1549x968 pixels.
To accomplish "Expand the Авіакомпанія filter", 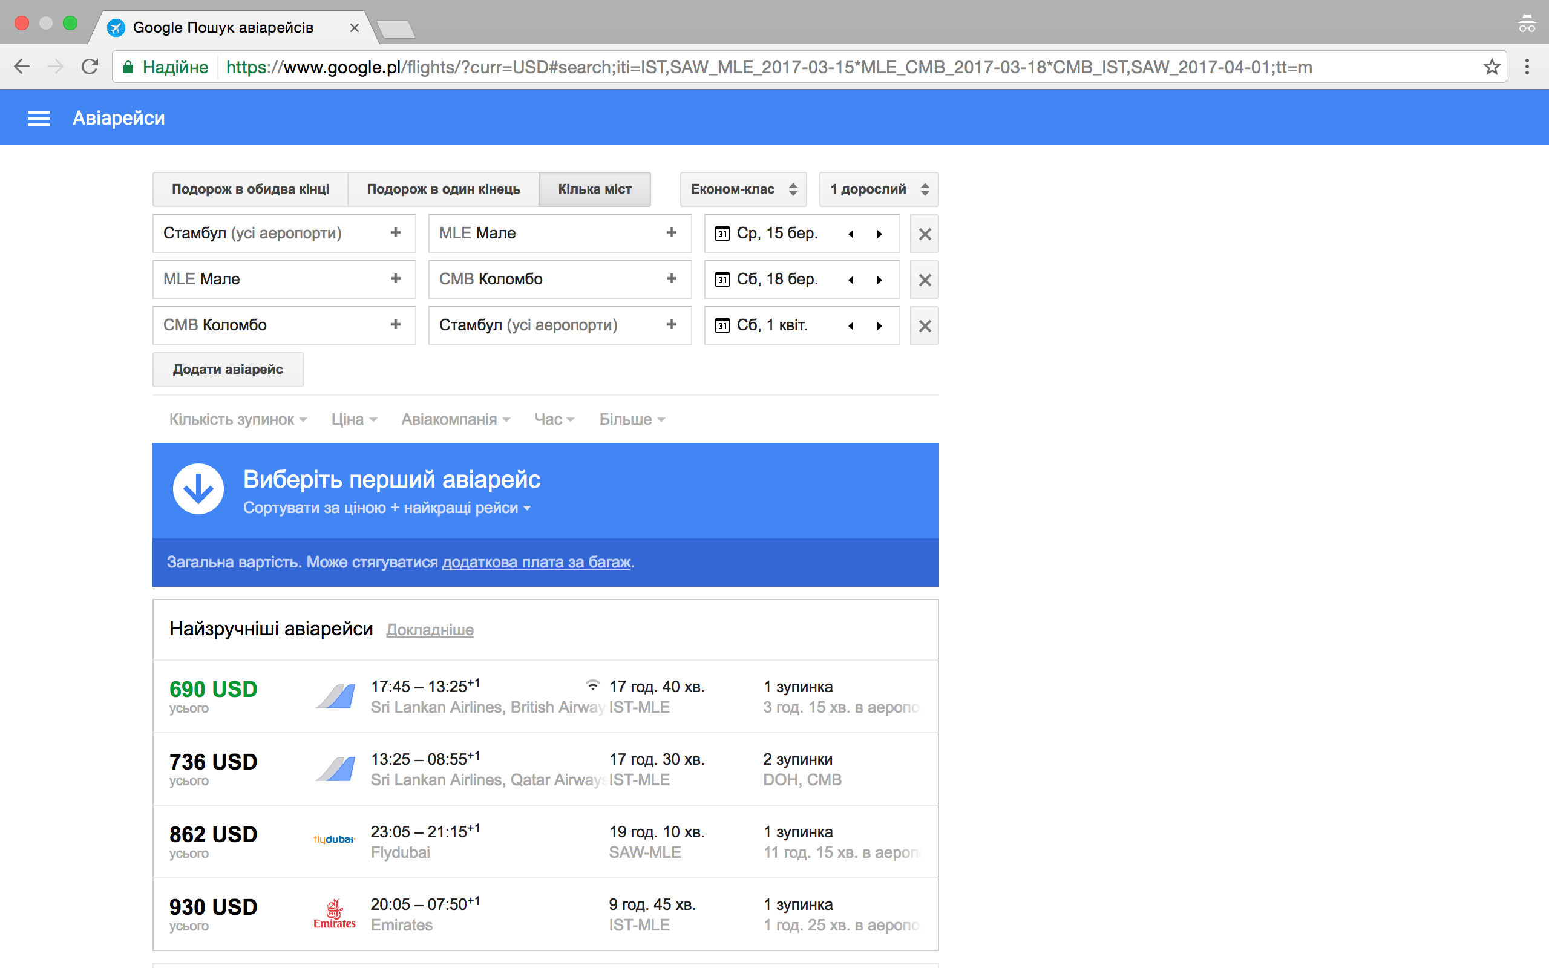I will click(455, 419).
